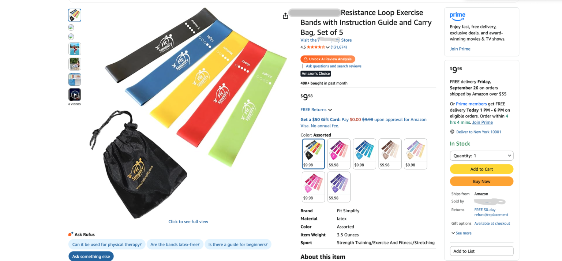
Task: Expand the See more shipping details
Action: [x=461, y=233]
